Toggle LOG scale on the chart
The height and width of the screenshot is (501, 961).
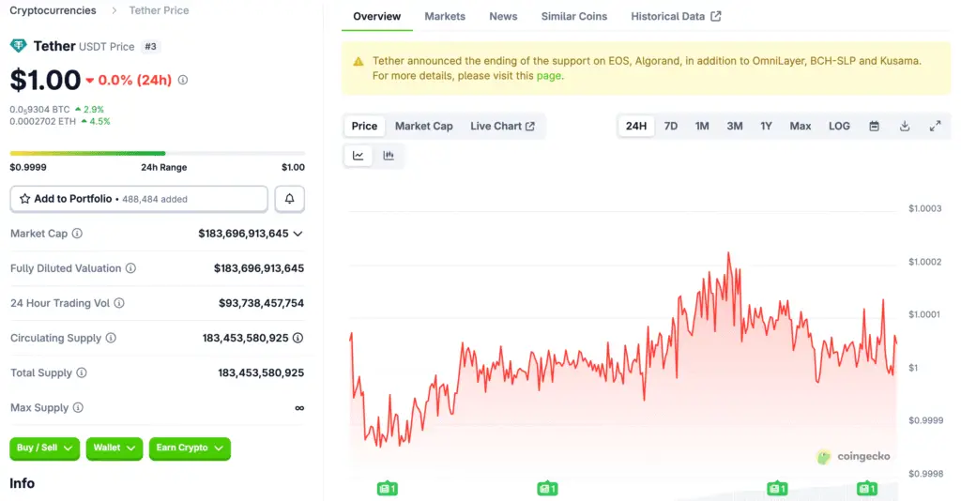coord(839,126)
